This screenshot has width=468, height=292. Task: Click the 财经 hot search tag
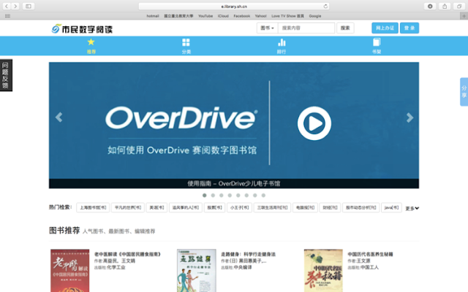click(x=330, y=207)
